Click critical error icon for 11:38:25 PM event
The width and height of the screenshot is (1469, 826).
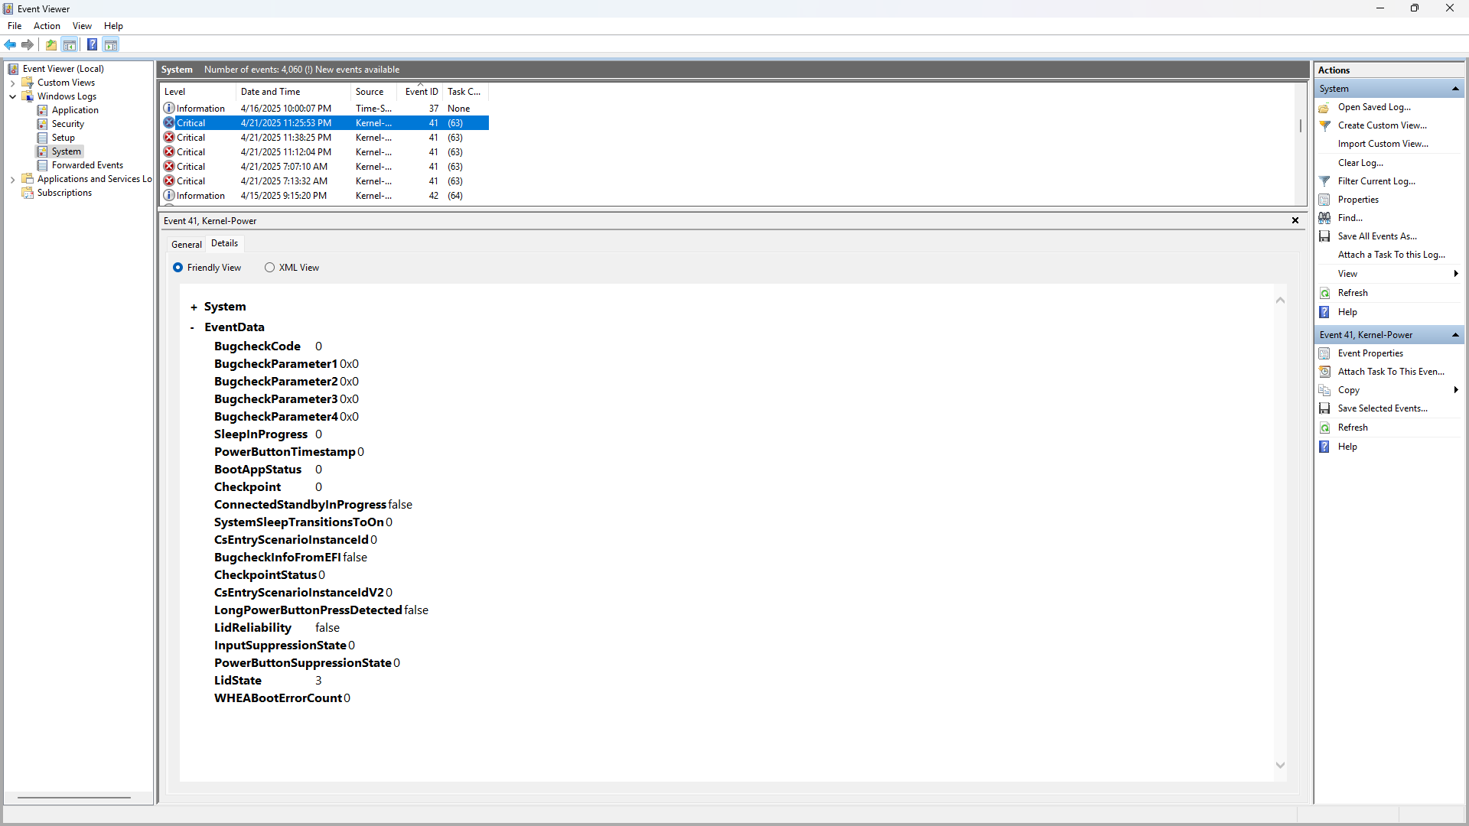click(x=169, y=138)
